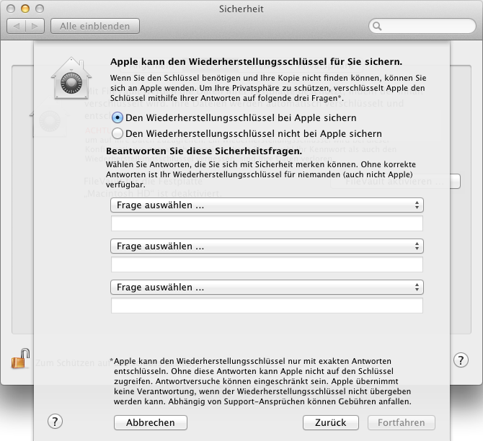The height and width of the screenshot is (441, 483).
Task: Click the dialog heading 'Apple kann den Wiederherstellungsschlüssel'
Action: coord(257,61)
